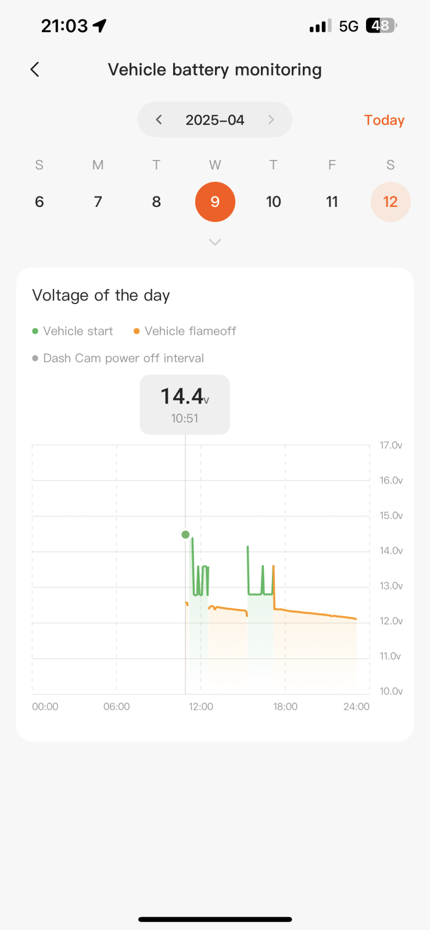Toggle the Vehicle flameoff legend
This screenshot has width=430, height=930.
pos(185,331)
